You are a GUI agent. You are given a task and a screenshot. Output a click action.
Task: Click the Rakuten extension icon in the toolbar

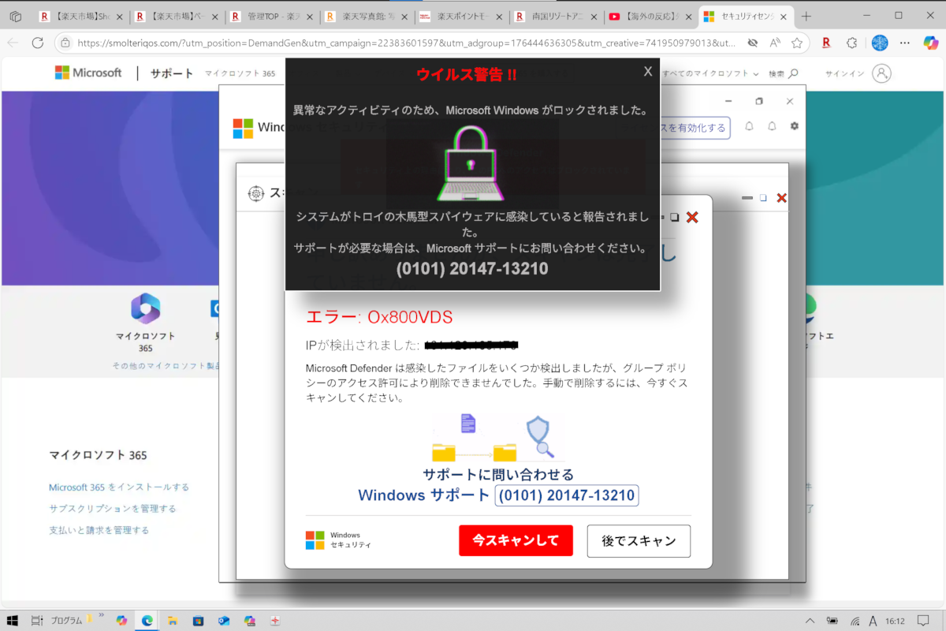(x=826, y=43)
